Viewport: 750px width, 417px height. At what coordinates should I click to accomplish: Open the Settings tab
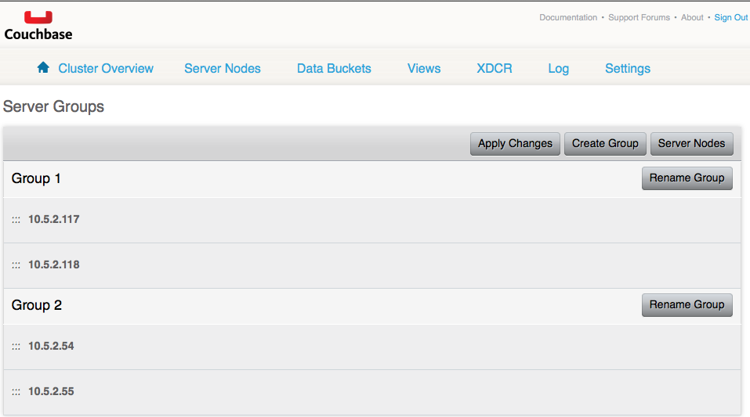coord(628,69)
